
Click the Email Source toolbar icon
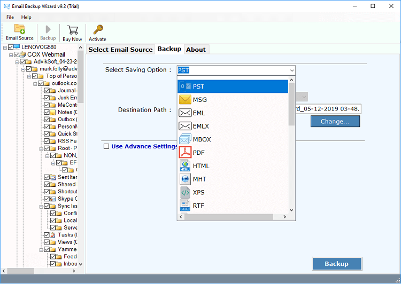pyautogui.click(x=20, y=29)
